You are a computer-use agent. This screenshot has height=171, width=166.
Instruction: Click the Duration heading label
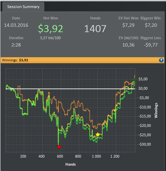pyautogui.click(x=16, y=38)
